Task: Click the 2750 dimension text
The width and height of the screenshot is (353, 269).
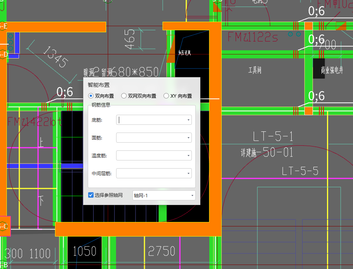Action: click(162, 251)
